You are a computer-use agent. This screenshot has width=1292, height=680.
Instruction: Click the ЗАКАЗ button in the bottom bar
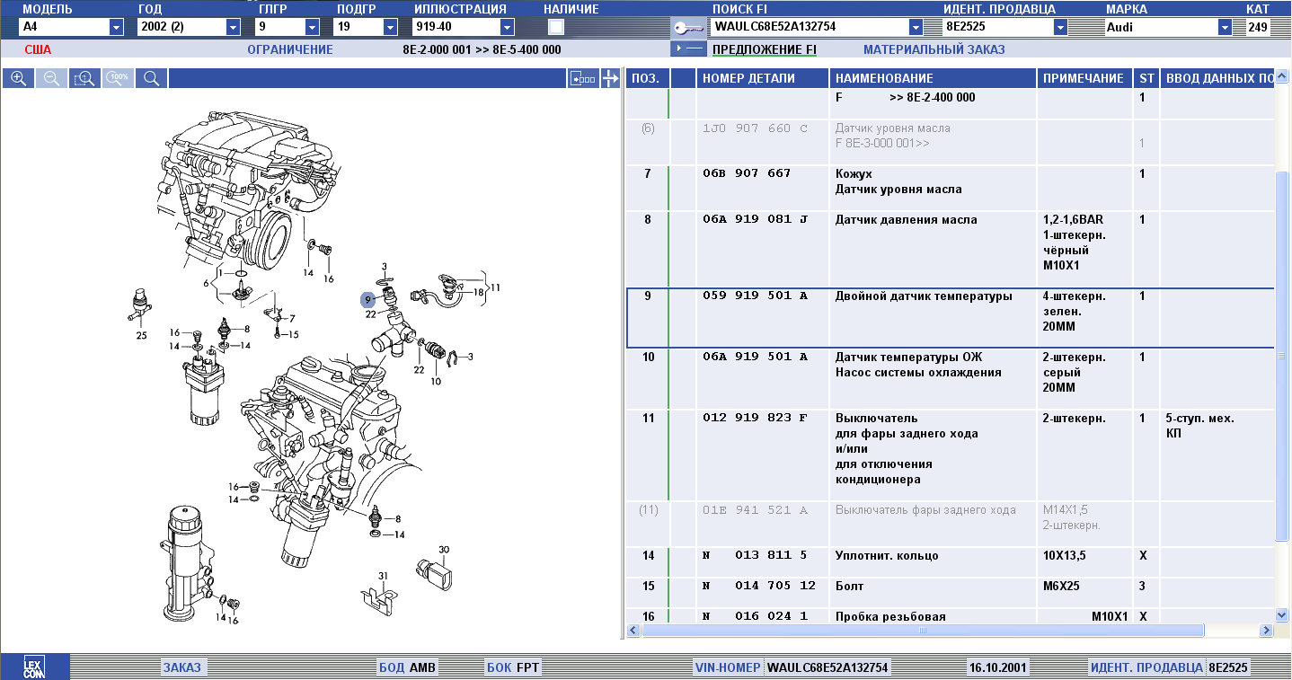tap(182, 667)
